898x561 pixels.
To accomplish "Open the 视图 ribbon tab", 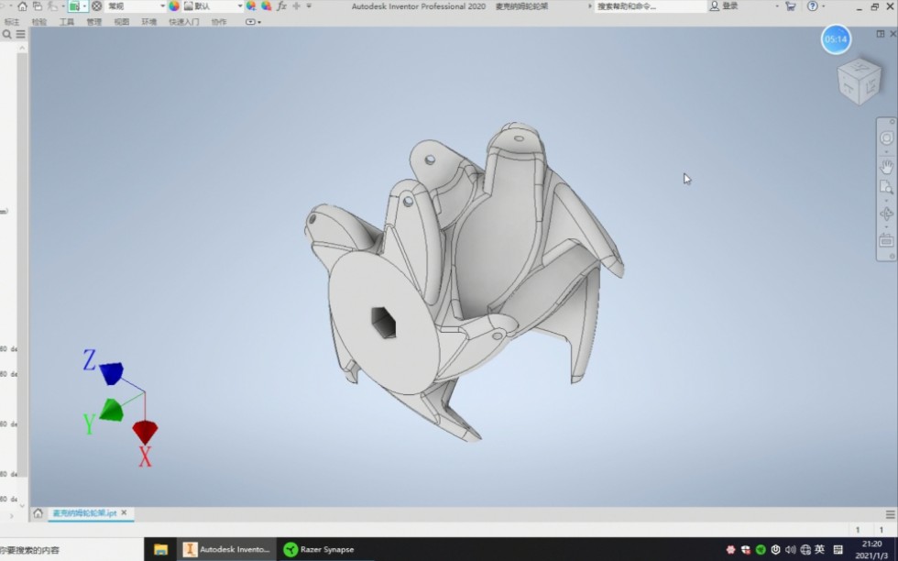I will (121, 22).
